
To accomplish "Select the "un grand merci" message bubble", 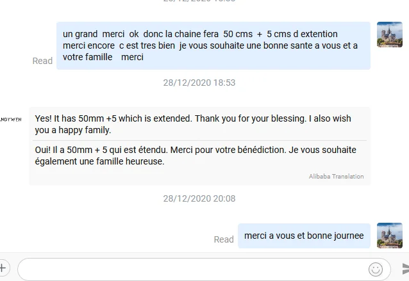I will coord(213,45).
